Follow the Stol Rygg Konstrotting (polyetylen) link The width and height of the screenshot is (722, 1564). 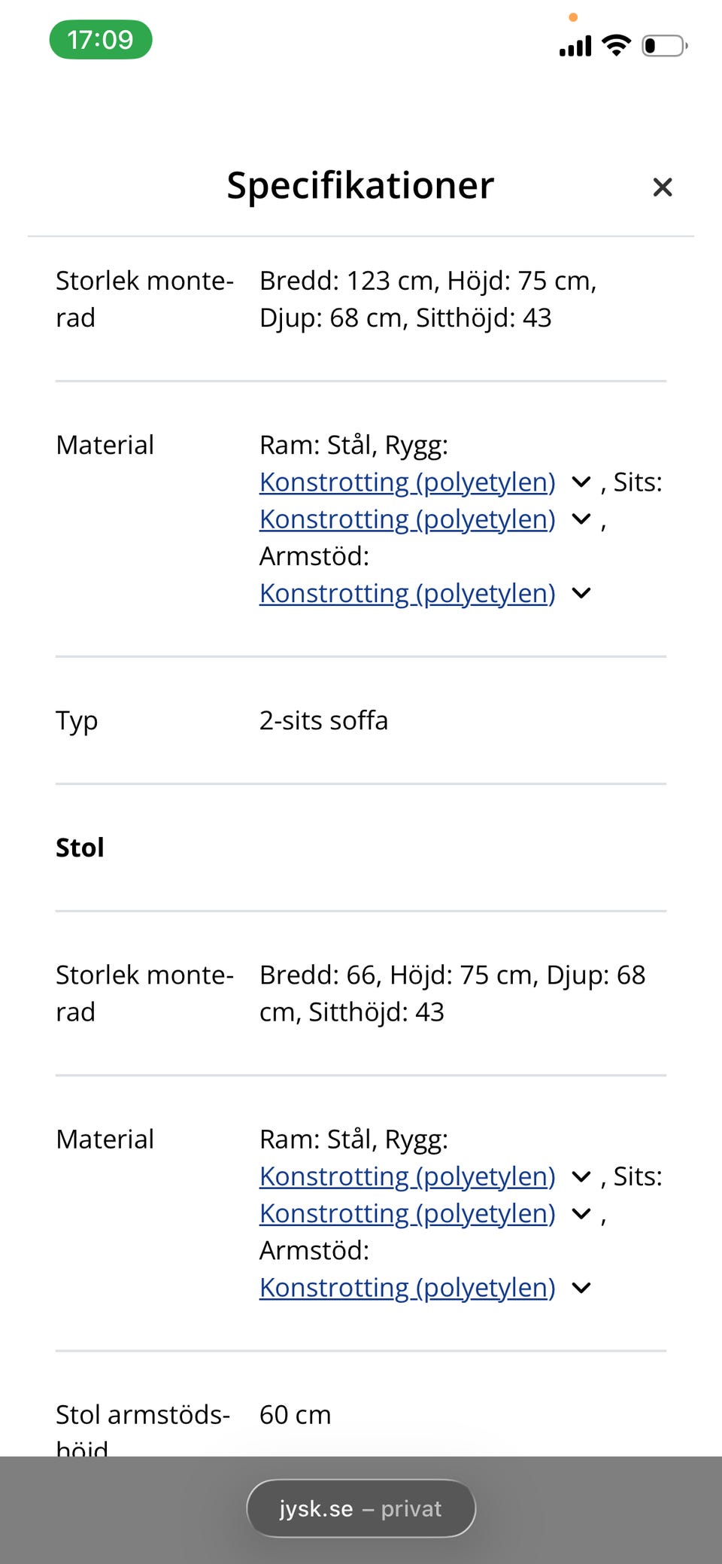tap(408, 1177)
